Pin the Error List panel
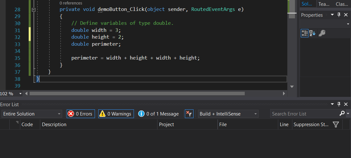The height and width of the screenshot is (158, 351). [x=339, y=104]
